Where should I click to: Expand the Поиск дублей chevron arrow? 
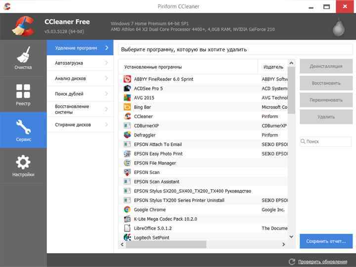coord(106,94)
